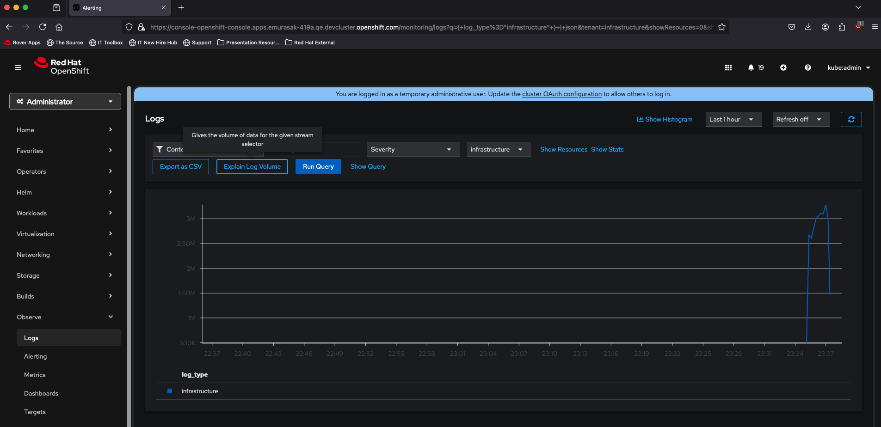The image size is (881, 427).
Task: Click the blue infrastructure legend swatch
Action: click(170, 391)
